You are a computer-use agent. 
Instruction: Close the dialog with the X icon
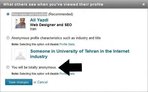pyautogui.click(x=144, y=4)
